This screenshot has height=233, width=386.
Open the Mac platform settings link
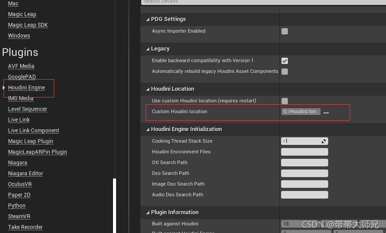[13, 4]
